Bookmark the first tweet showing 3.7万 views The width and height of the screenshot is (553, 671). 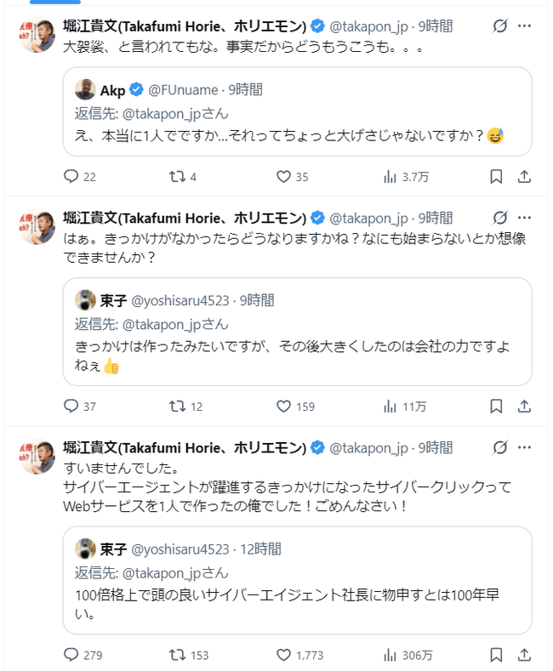497,177
